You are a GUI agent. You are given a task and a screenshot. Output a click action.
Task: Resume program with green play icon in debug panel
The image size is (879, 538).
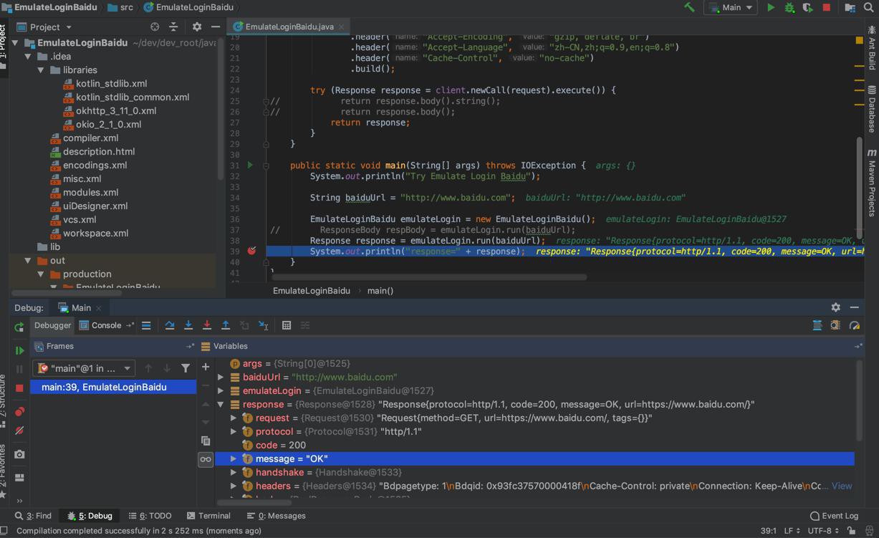(x=19, y=350)
